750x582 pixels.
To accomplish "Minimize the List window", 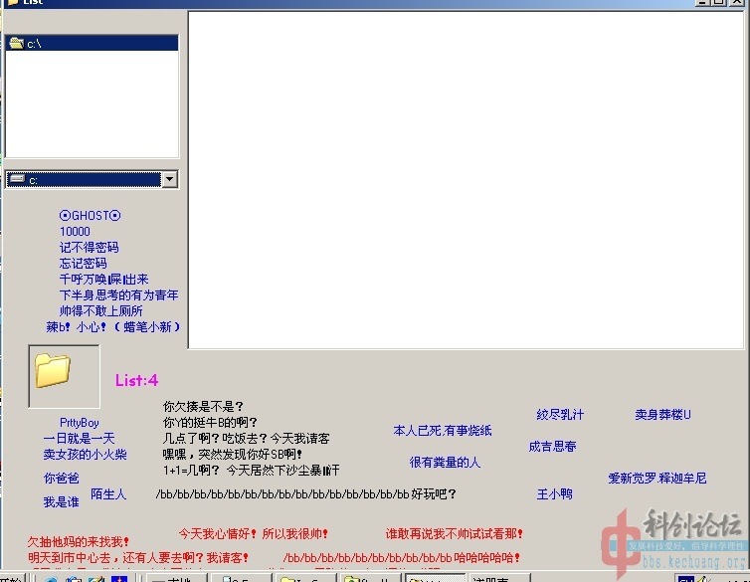I will pyautogui.click(x=704, y=3).
